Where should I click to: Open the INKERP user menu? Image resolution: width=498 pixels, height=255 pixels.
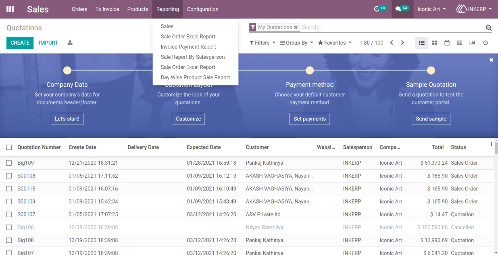(x=474, y=9)
